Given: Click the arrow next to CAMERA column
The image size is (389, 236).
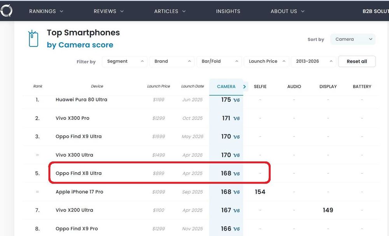Looking at the screenshot, I should 245,87.
